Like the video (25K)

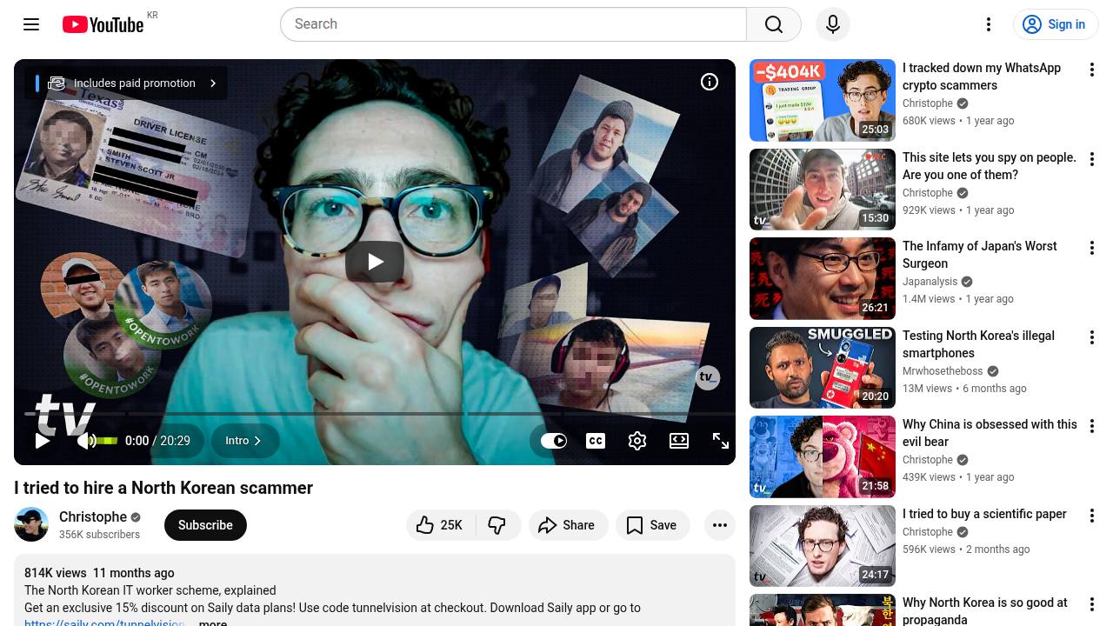click(x=441, y=525)
